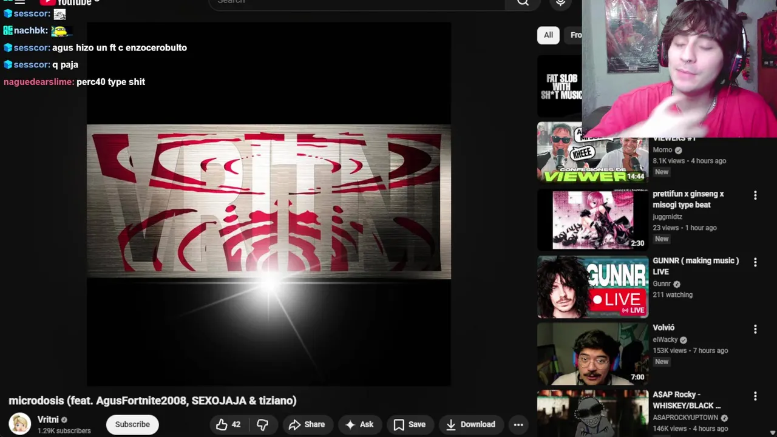Open options for prettifun type beat video
This screenshot has height=437, width=777.
pos(755,195)
